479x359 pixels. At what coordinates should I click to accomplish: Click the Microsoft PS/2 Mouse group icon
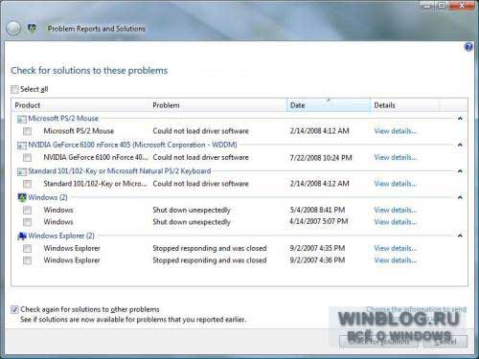click(x=22, y=119)
